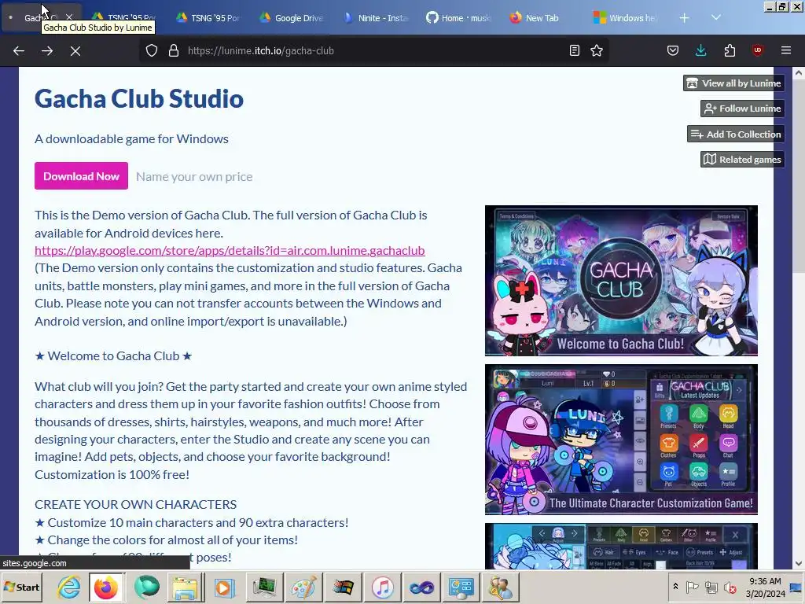Switch to New Tab tab
This screenshot has width=805, height=604.
tap(542, 18)
